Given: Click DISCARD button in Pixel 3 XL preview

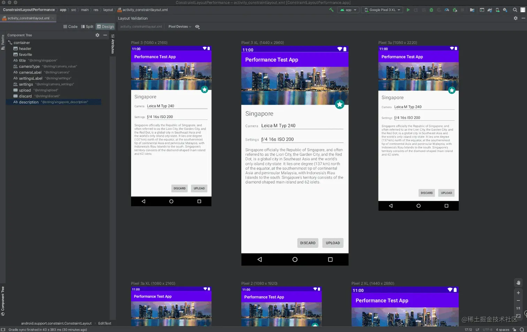Looking at the screenshot, I should pos(308,243).
